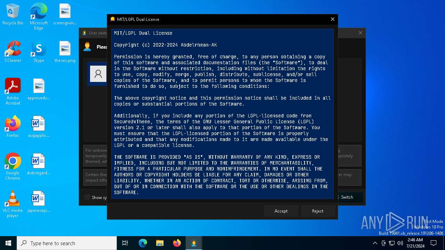Click the Copyright (c) 2022-2024 Abdelrhman-AK line
Viewport: 445px width, 250px height.
click(x=165, y=45)
